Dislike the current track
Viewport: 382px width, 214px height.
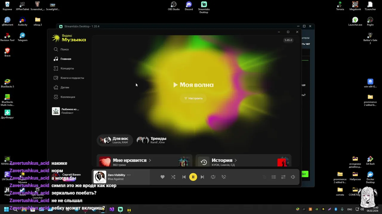click(224, 177)
